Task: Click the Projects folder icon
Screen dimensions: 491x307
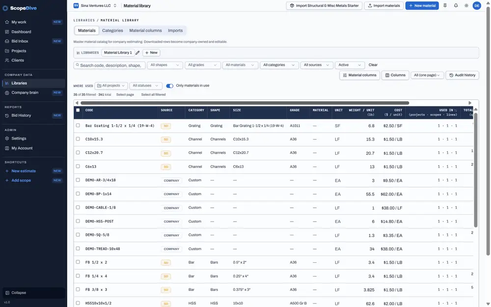Action: [7, 51]
